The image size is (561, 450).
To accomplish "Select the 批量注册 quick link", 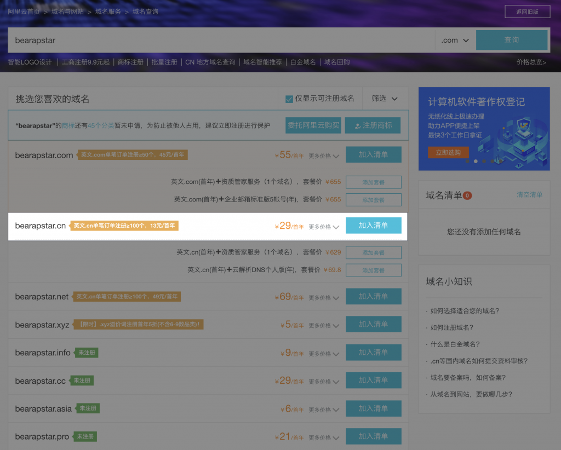I will click(164, 62).
